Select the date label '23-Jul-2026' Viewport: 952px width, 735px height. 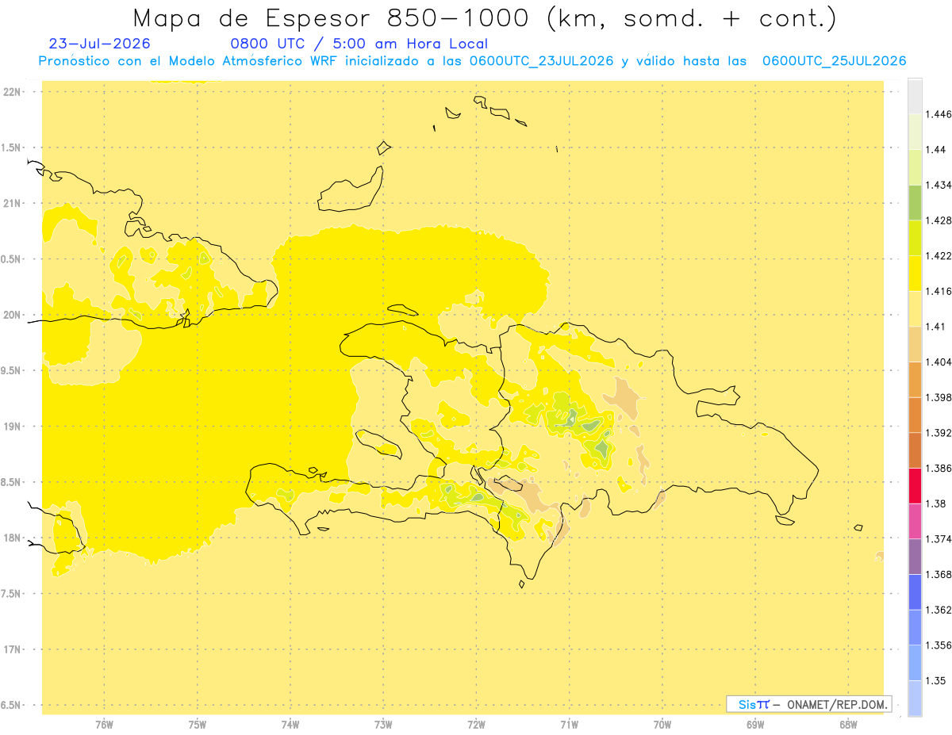point(99,44)
